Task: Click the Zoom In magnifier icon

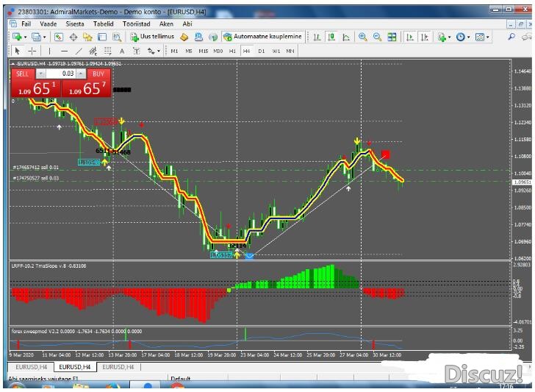Action: pos(363,37)
